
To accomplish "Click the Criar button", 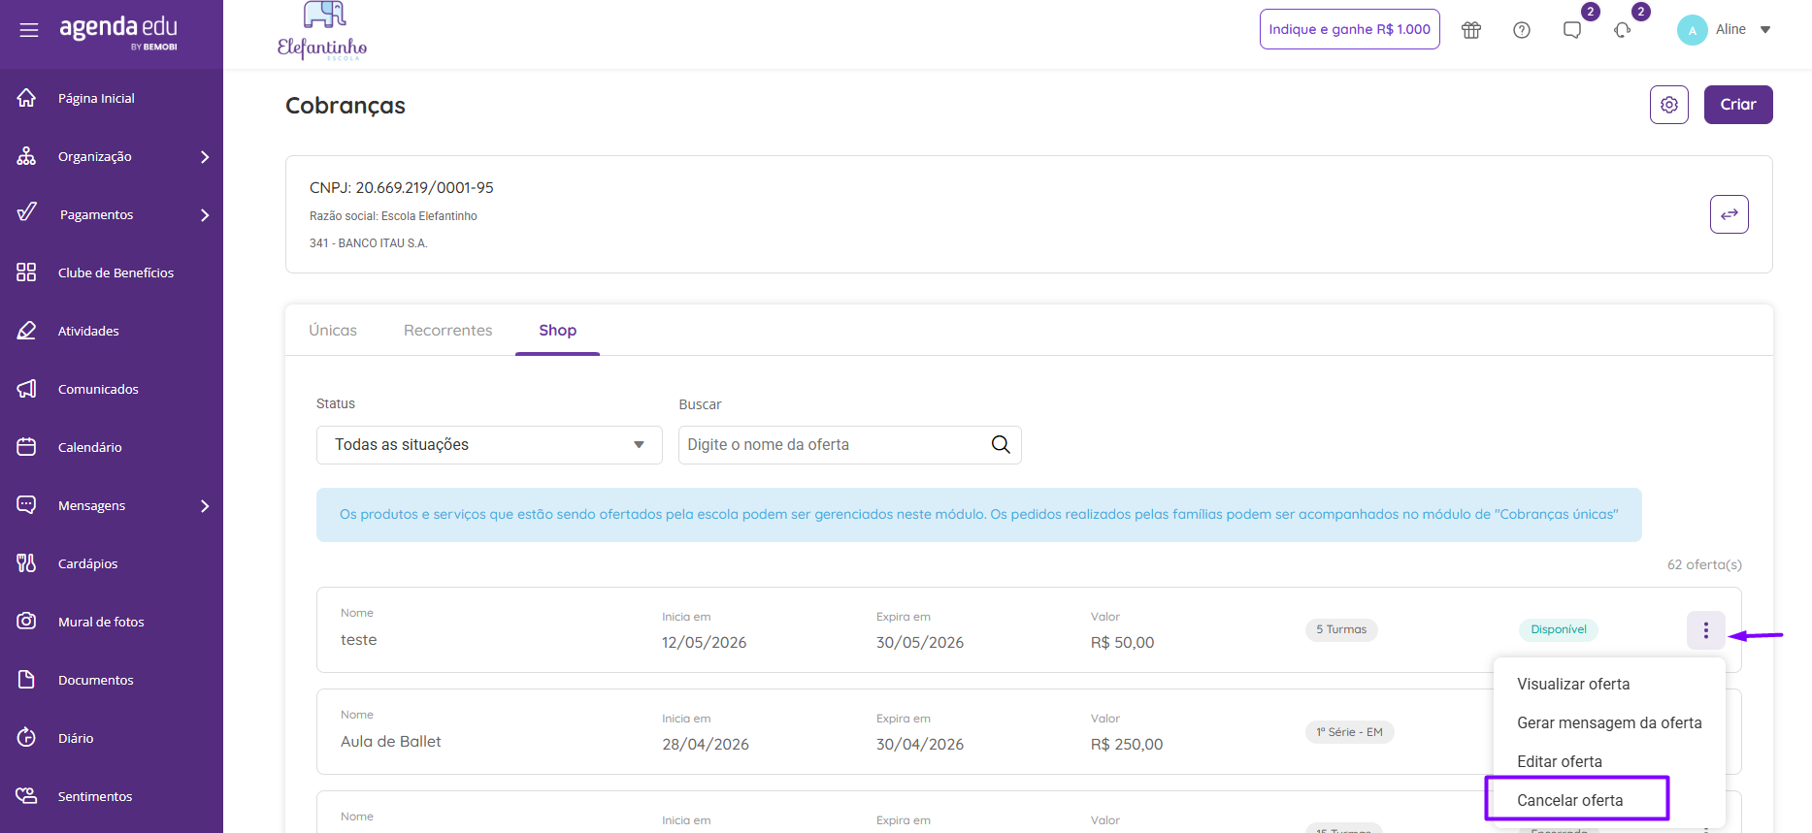I will point(1738,105).
